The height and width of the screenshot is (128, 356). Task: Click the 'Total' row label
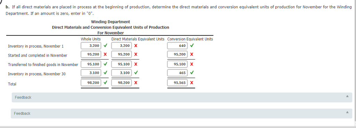pyautogui.click(x=12, y=84)
